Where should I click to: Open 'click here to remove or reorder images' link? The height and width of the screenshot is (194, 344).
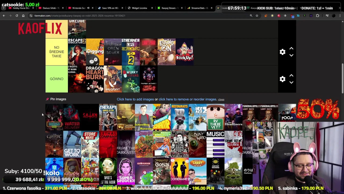(187, 99)
